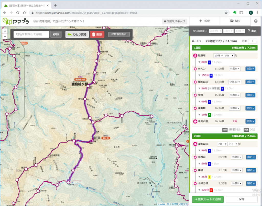
Task: Click the 1泊 label for 冷池山荘
Action: pos(235,121)
